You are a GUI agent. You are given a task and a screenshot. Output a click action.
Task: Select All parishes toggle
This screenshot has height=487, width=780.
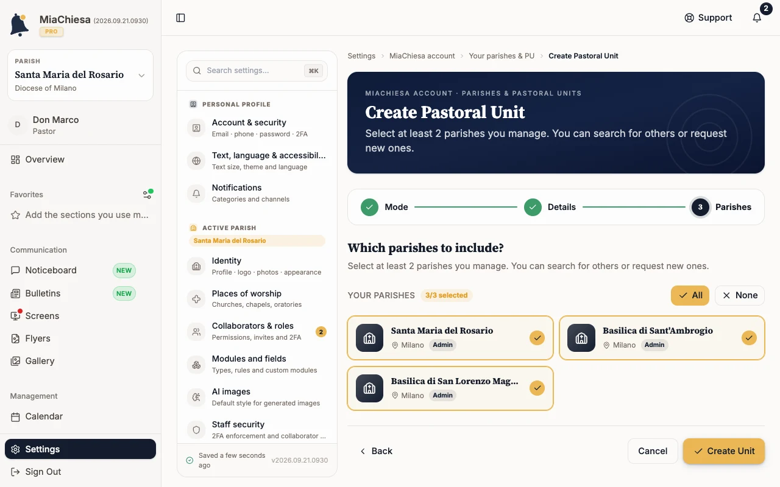tap(690, 295)
